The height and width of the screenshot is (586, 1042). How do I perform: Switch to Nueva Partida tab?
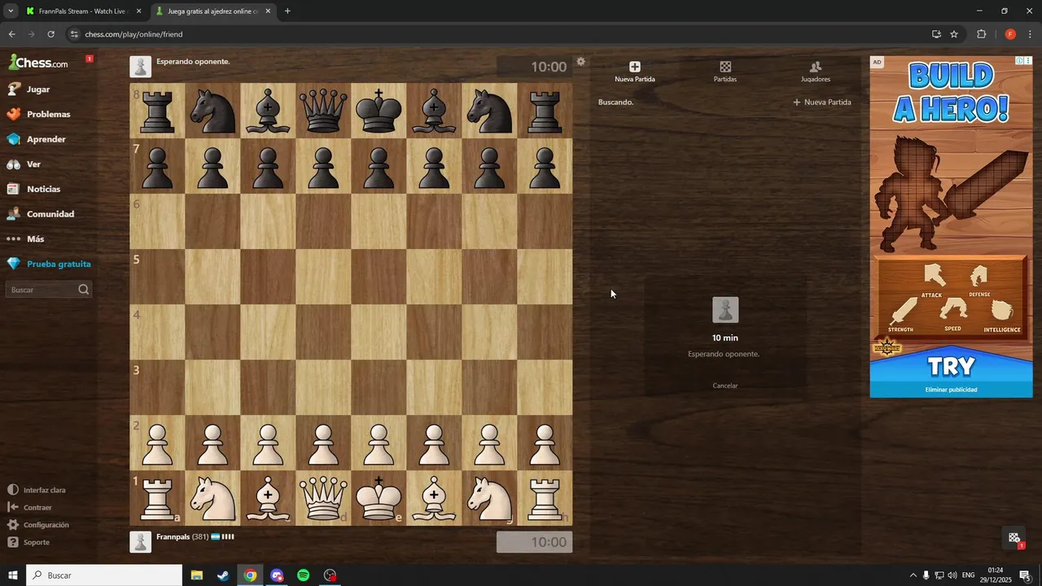[x=635, y=72]
